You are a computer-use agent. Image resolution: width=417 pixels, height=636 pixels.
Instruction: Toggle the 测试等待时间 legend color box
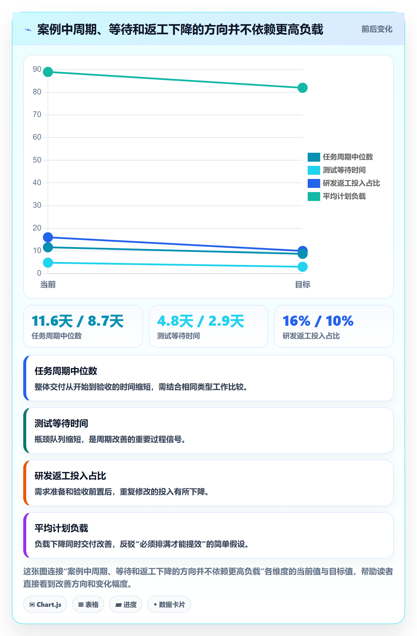click(314, 170)
